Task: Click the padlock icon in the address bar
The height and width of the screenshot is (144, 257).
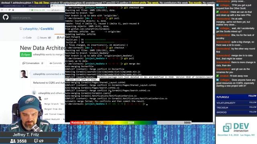Action: [x=32, y=10]
